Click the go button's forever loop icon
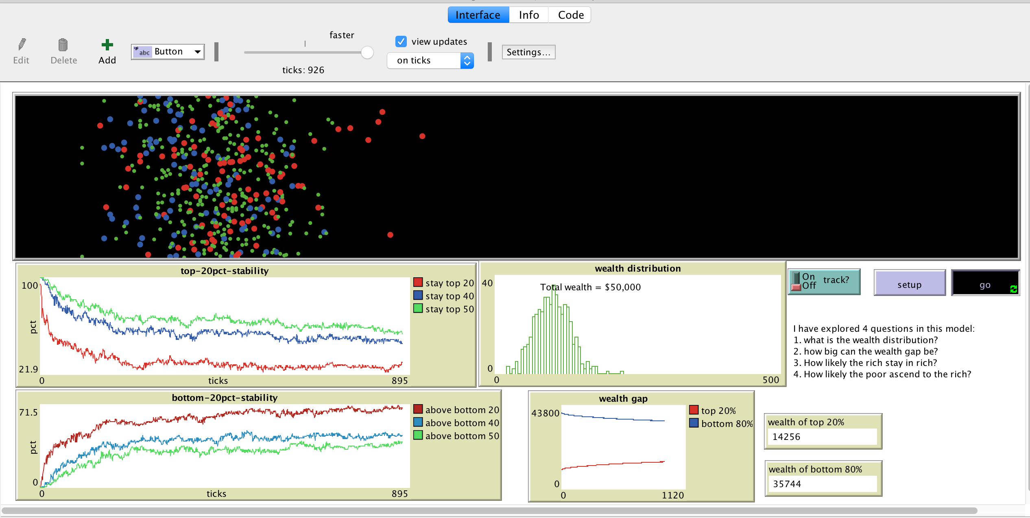1030x518 pixels. click(x=1013, y=289)
